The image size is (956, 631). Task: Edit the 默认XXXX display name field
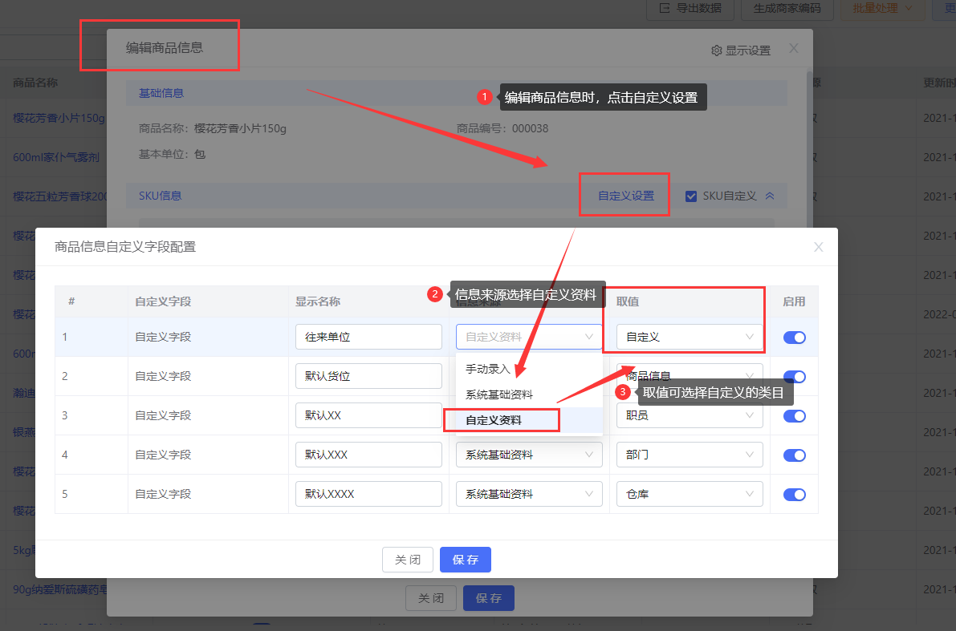point(368,494)
